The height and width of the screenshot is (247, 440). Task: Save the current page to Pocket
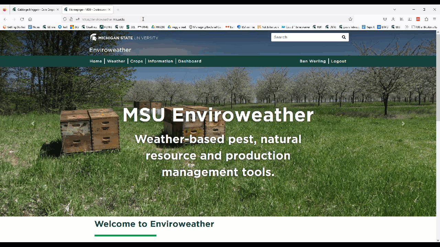click(385, 19)
